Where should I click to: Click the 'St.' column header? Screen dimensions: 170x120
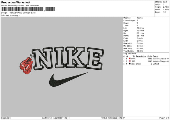tap(134, 56)
